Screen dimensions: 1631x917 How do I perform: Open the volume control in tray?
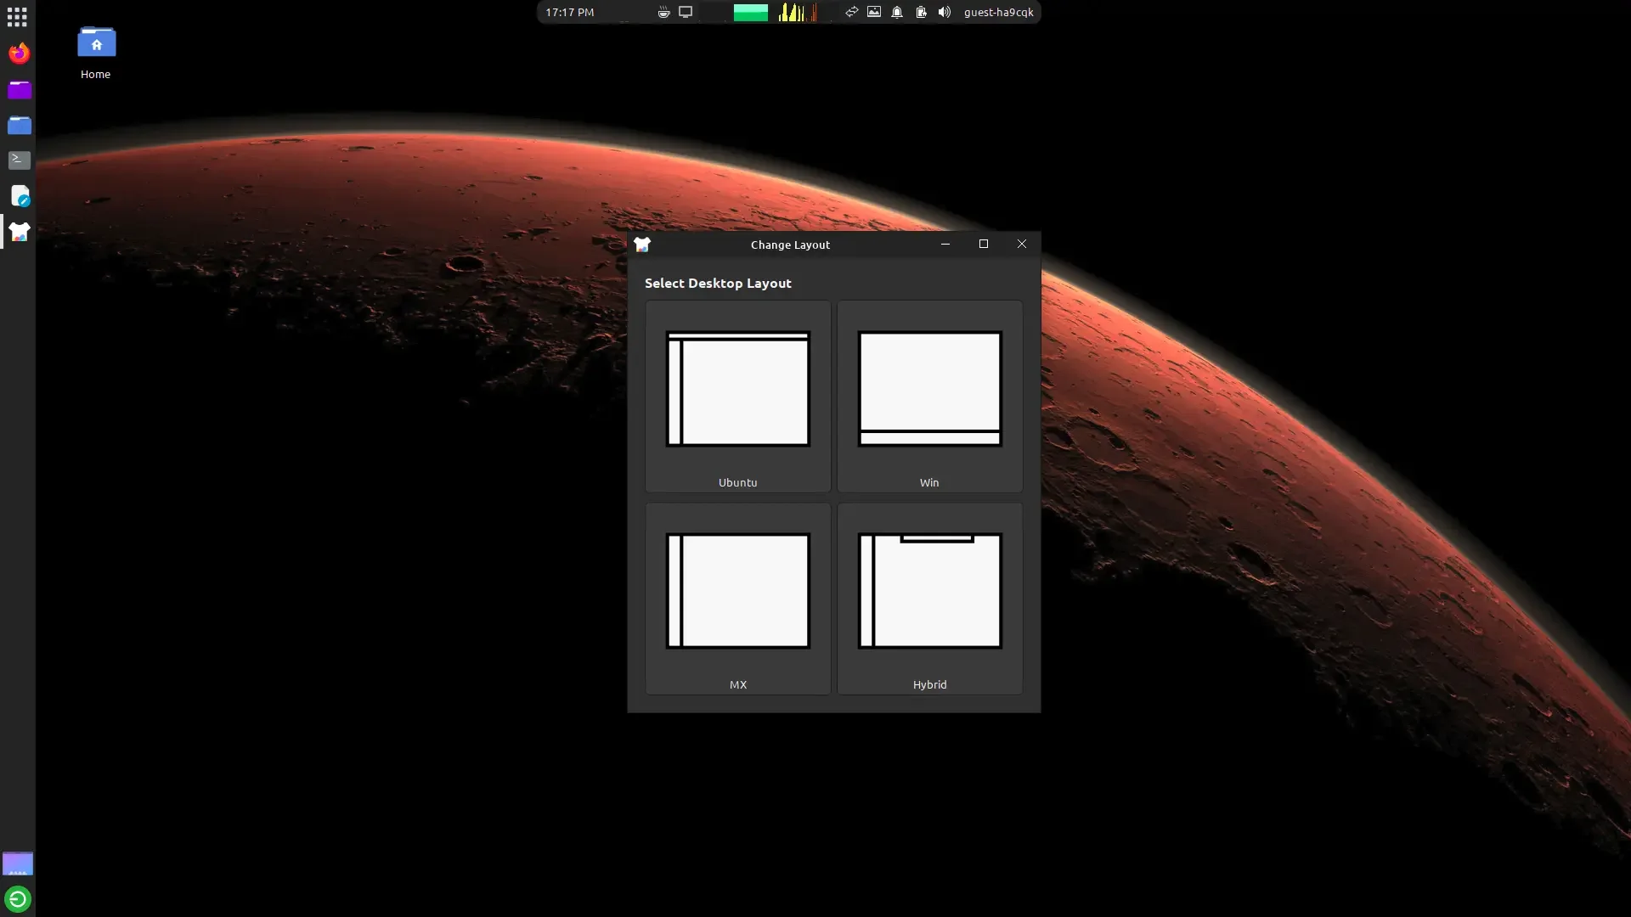[944, 12]
